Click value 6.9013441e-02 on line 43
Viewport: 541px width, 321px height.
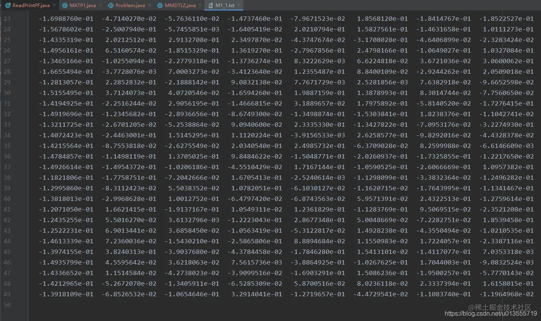(x=131, y=231)
